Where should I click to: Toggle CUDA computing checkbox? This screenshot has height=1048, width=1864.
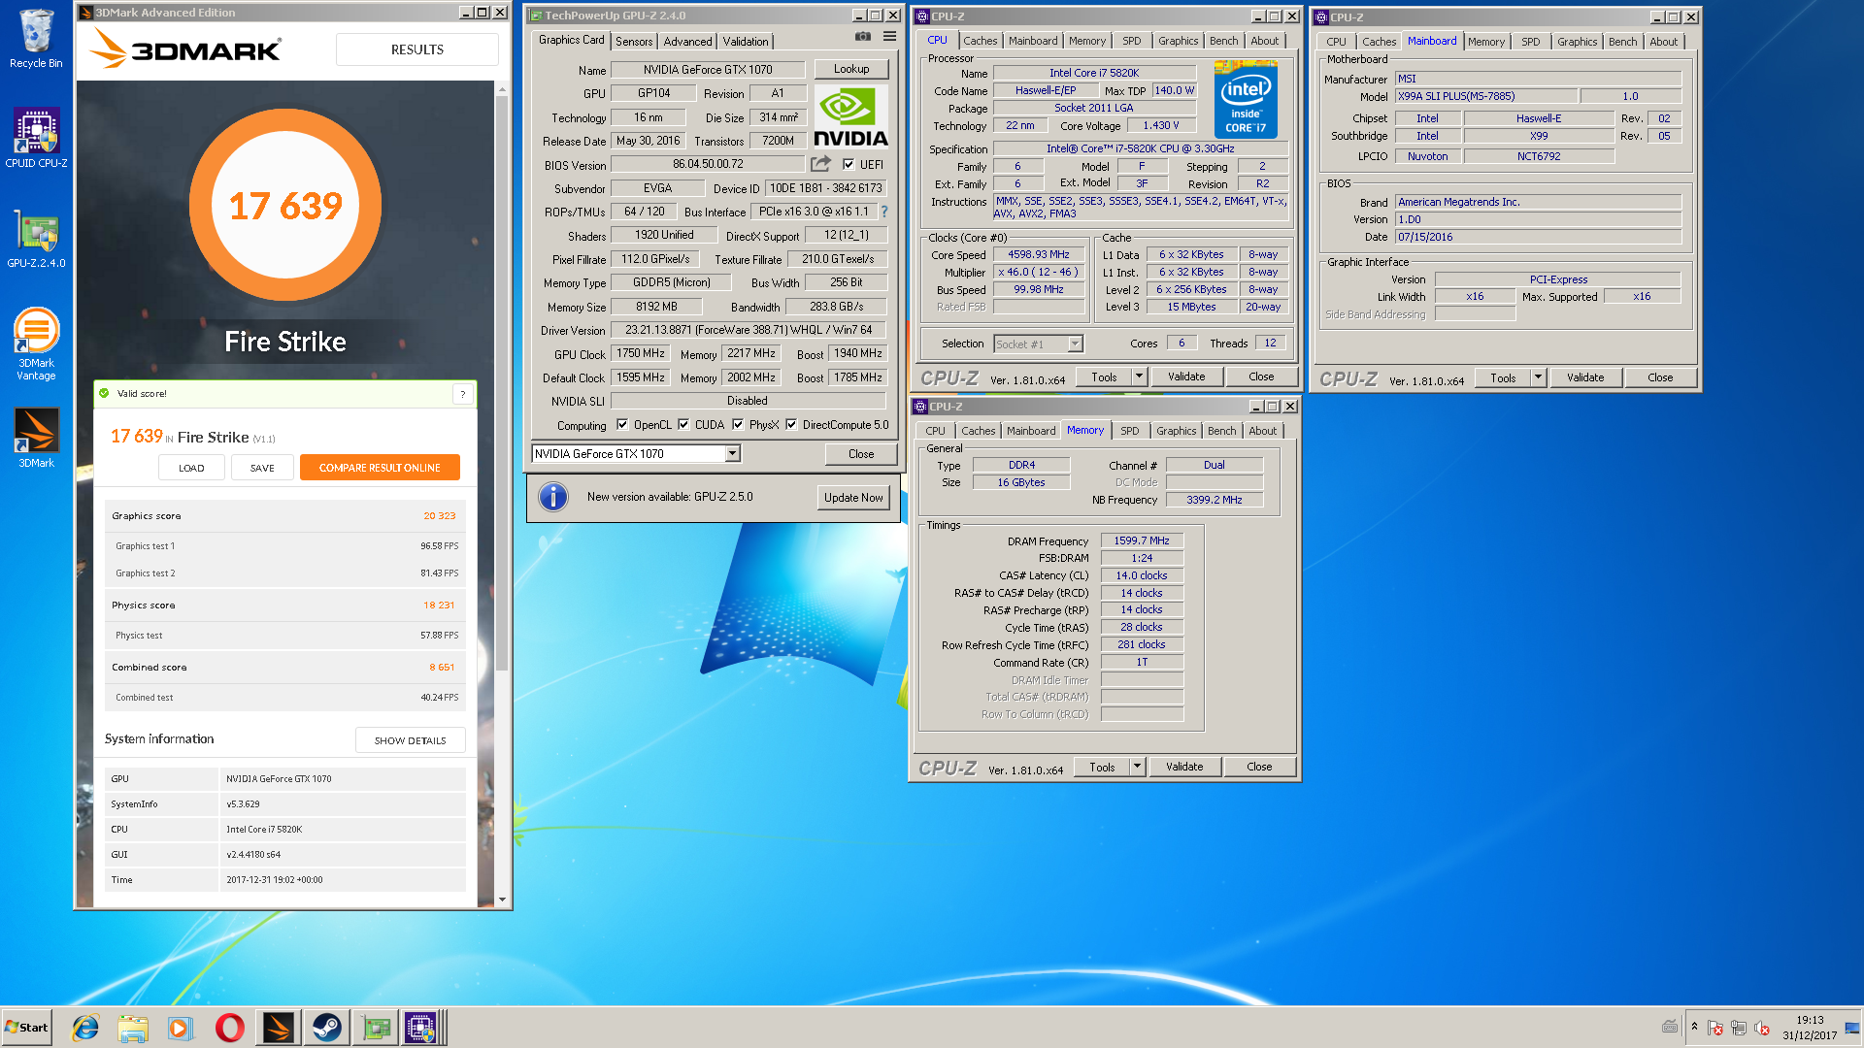point(683,425)
